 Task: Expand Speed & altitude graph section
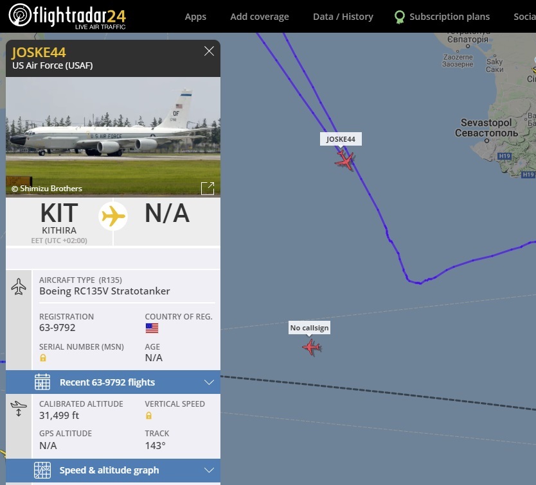pos(208,470)
